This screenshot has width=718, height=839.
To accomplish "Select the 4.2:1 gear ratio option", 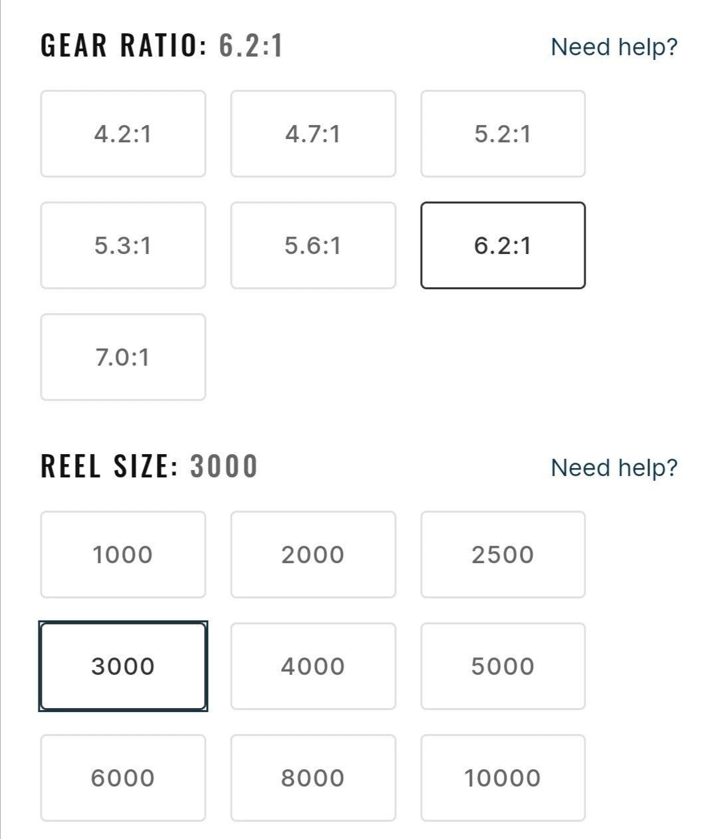I will pyautogui.click(x=123, y=134).
